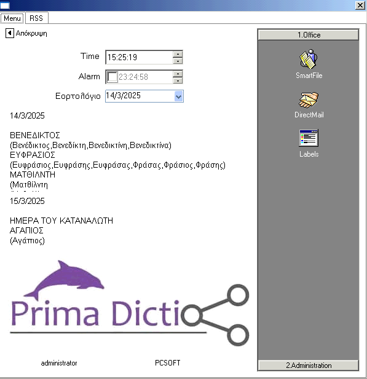This screenshot has height=379, width=367.
Task: Expand the 2.Administration section header
Action: [309, 365]
